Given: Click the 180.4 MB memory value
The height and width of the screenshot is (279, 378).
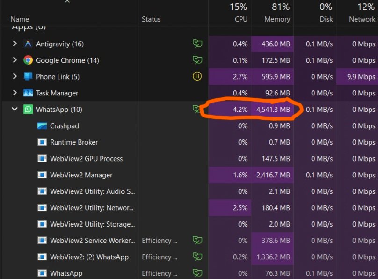Looking at the screenshot, I should (x=276, y=208).
